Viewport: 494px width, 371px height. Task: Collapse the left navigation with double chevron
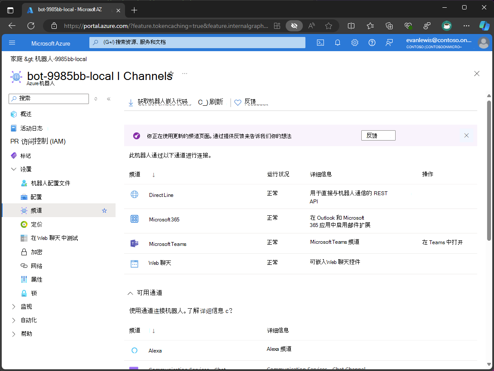pyautogui.click(x=109, y=98)
